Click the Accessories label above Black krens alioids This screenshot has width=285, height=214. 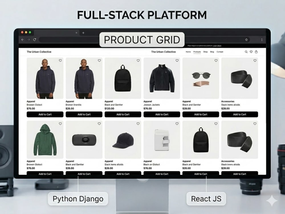[x=227, y=161]
